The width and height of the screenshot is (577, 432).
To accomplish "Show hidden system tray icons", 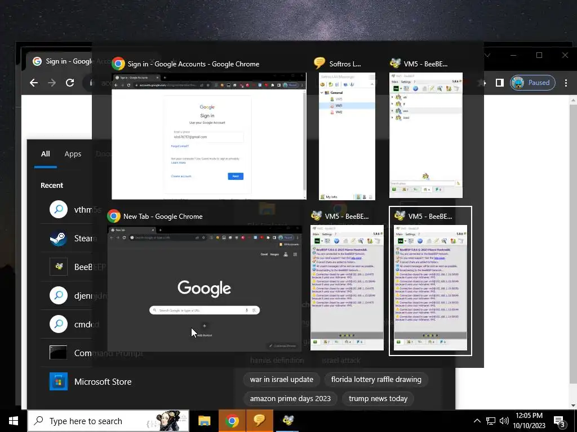I will pos(477,421).
